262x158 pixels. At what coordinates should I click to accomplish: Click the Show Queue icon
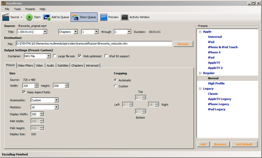[75, 17]
